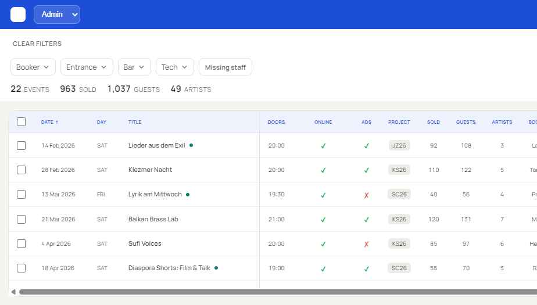The height and width of the screenshot is (305, 537).
Task: Click the scrollbar left arrow
Action: coord(13,292)
